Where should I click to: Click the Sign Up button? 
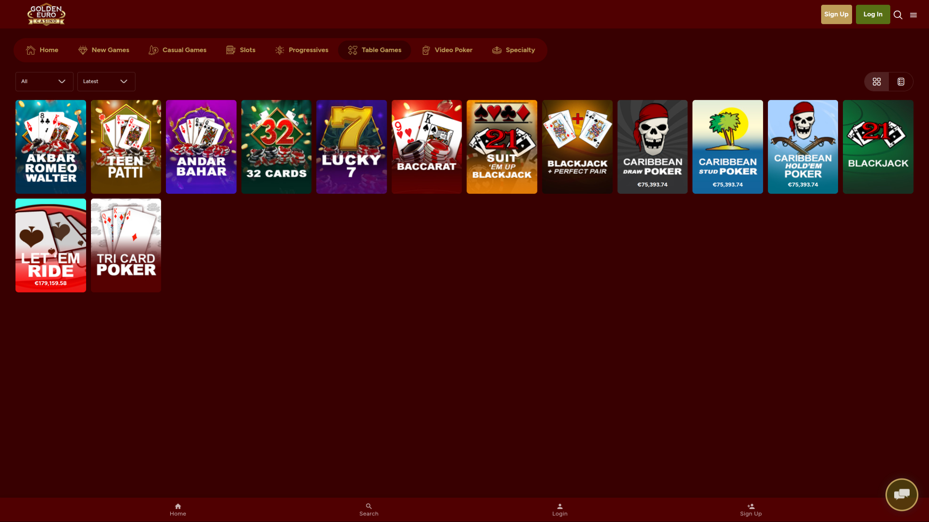click(x=836, y=14)
